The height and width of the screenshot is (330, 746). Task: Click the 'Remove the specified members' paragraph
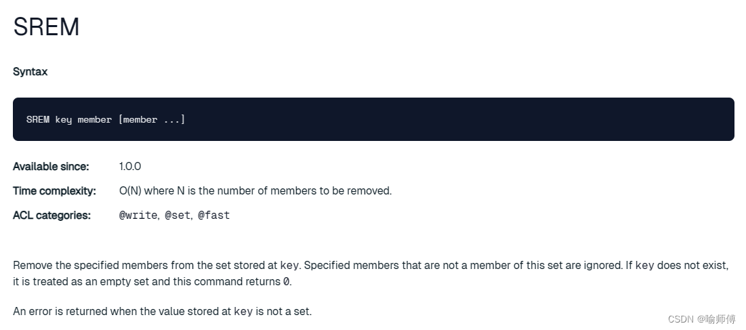(x=371, y=273)
